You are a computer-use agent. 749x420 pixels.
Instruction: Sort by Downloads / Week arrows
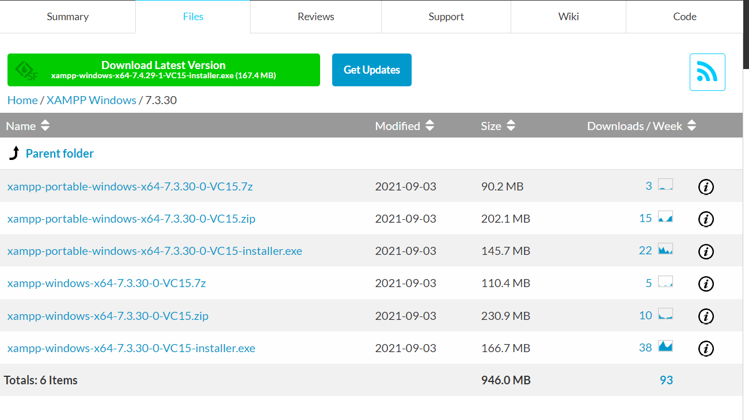coord(691,125)
